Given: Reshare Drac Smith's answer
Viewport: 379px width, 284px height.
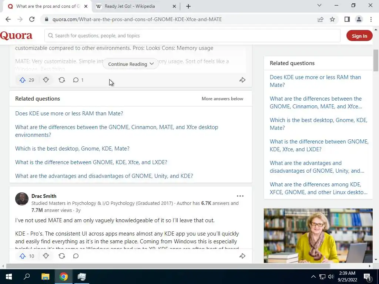Looking at the screenshot, I should [62, 256].
